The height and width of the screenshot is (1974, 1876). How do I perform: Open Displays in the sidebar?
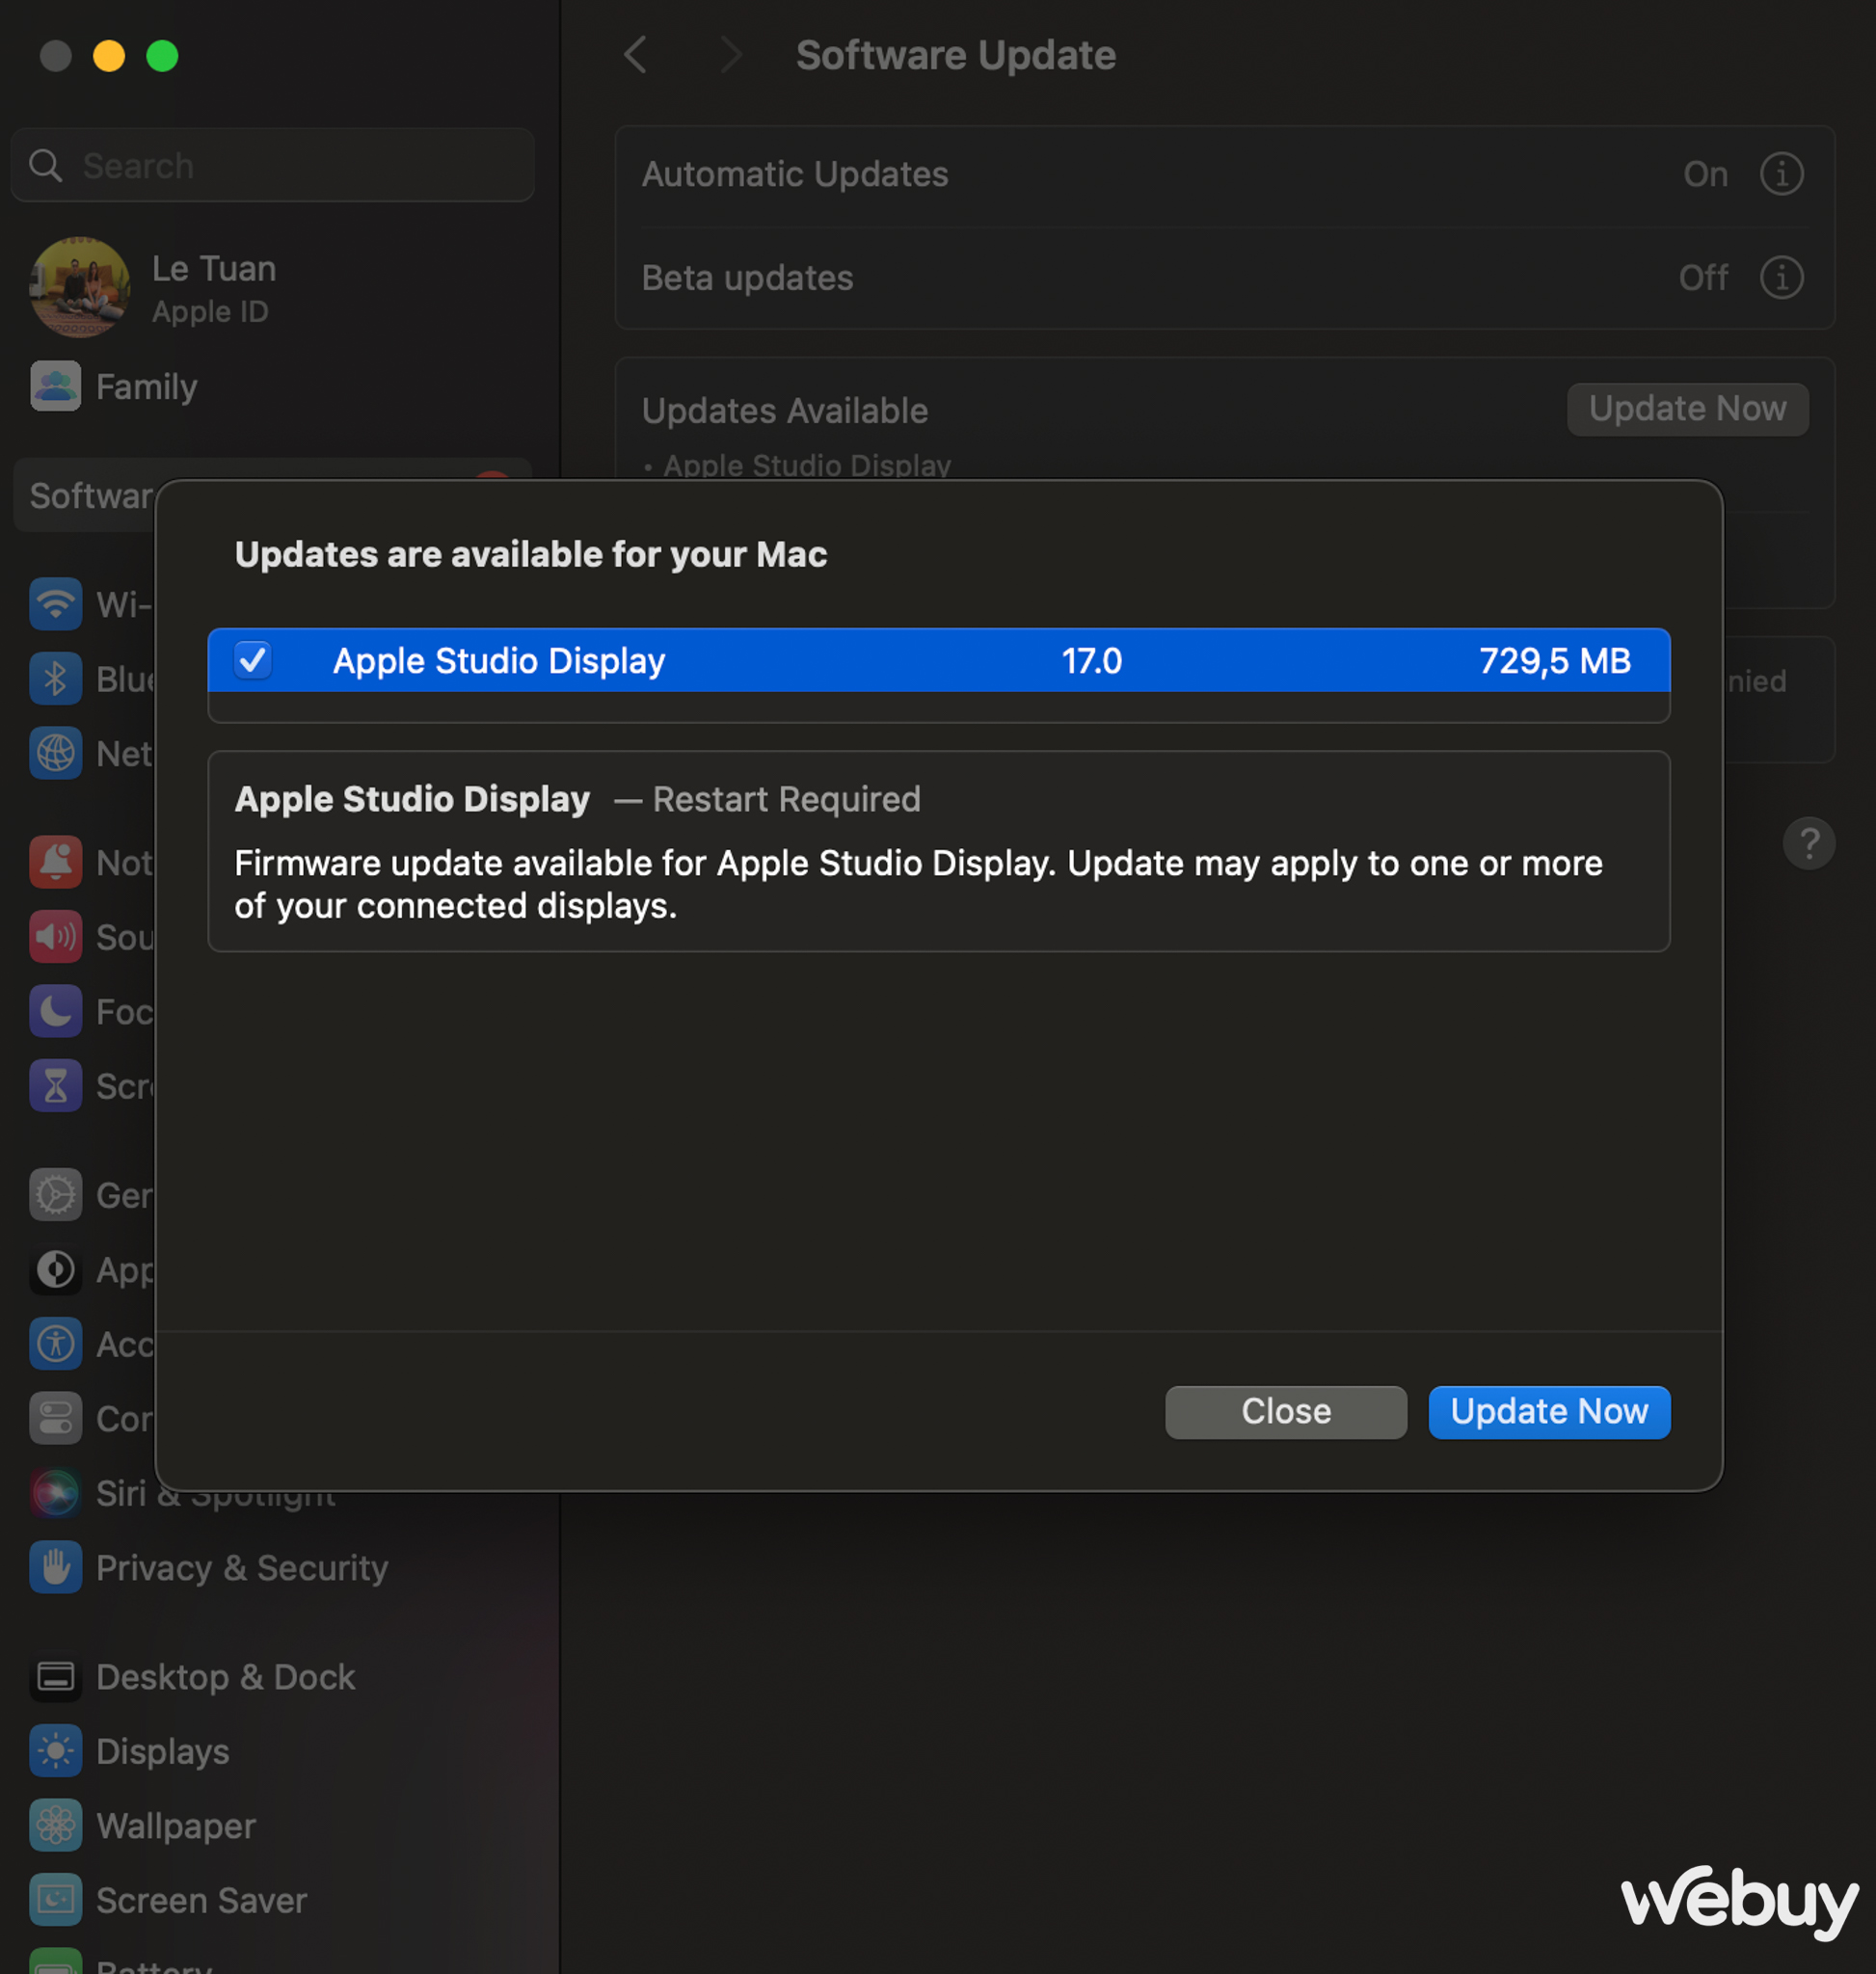[x=162, y=1751]
